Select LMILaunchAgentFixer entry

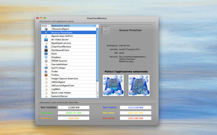coord(69,86)
